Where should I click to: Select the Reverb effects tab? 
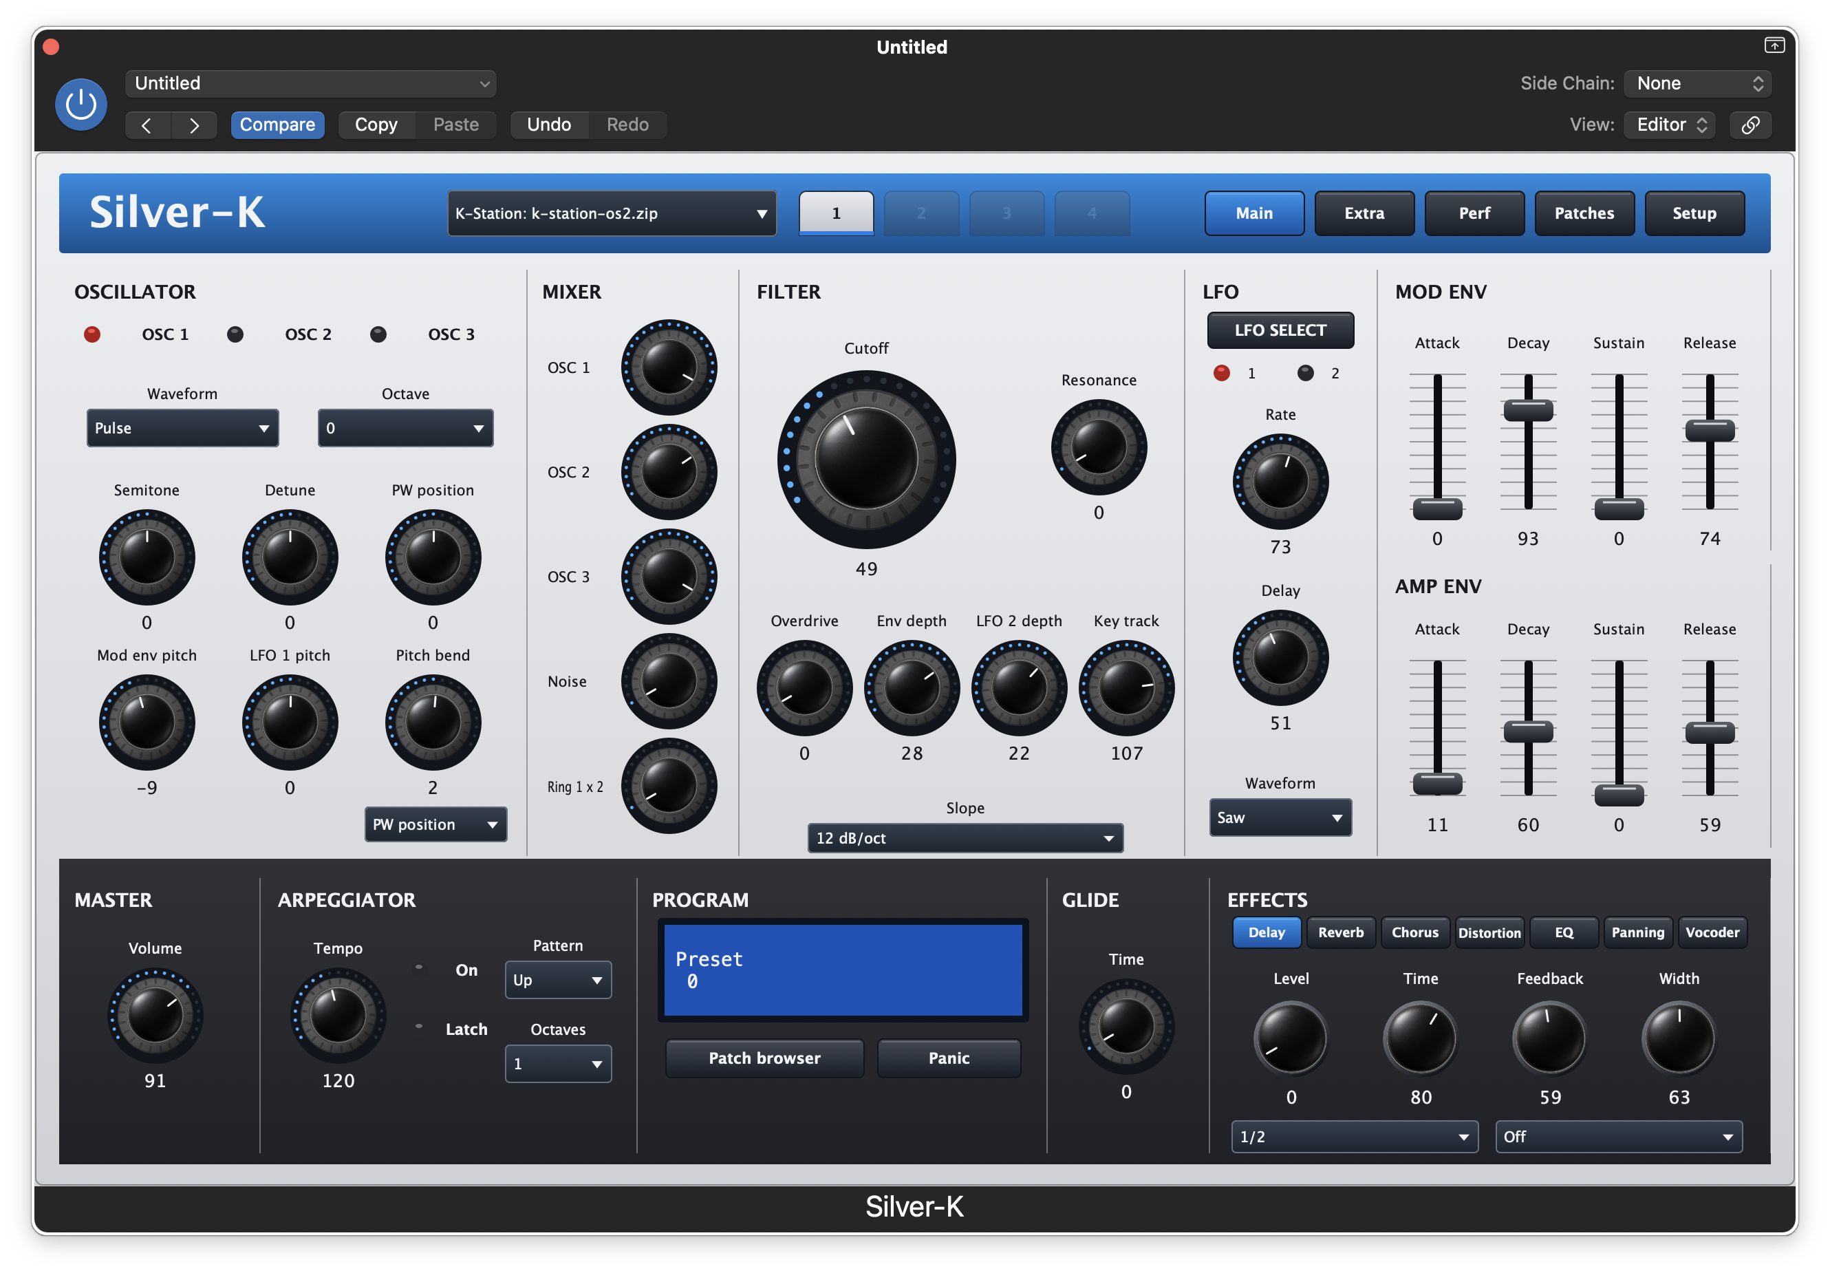coord(1341,932)
